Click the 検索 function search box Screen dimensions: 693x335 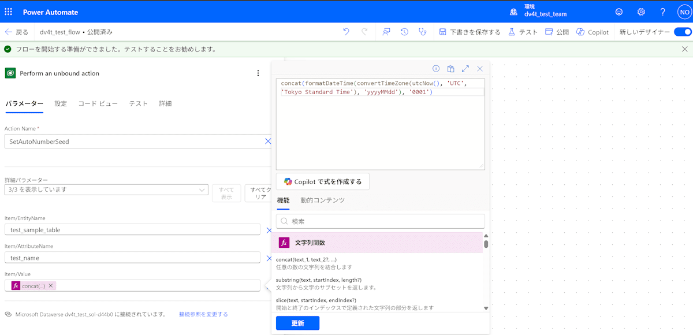tap(381, 221)
